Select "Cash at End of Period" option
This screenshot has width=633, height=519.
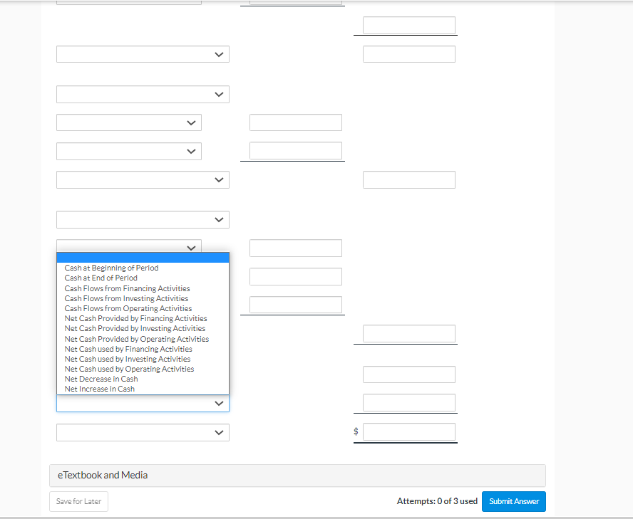tap(101, 278)
